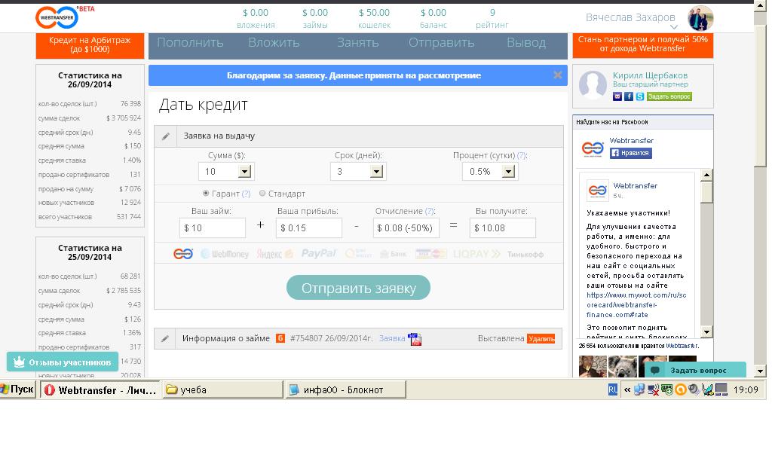772x452 pixels.
Task: Select the PayPal payment option
Action: tap(319, 254)
